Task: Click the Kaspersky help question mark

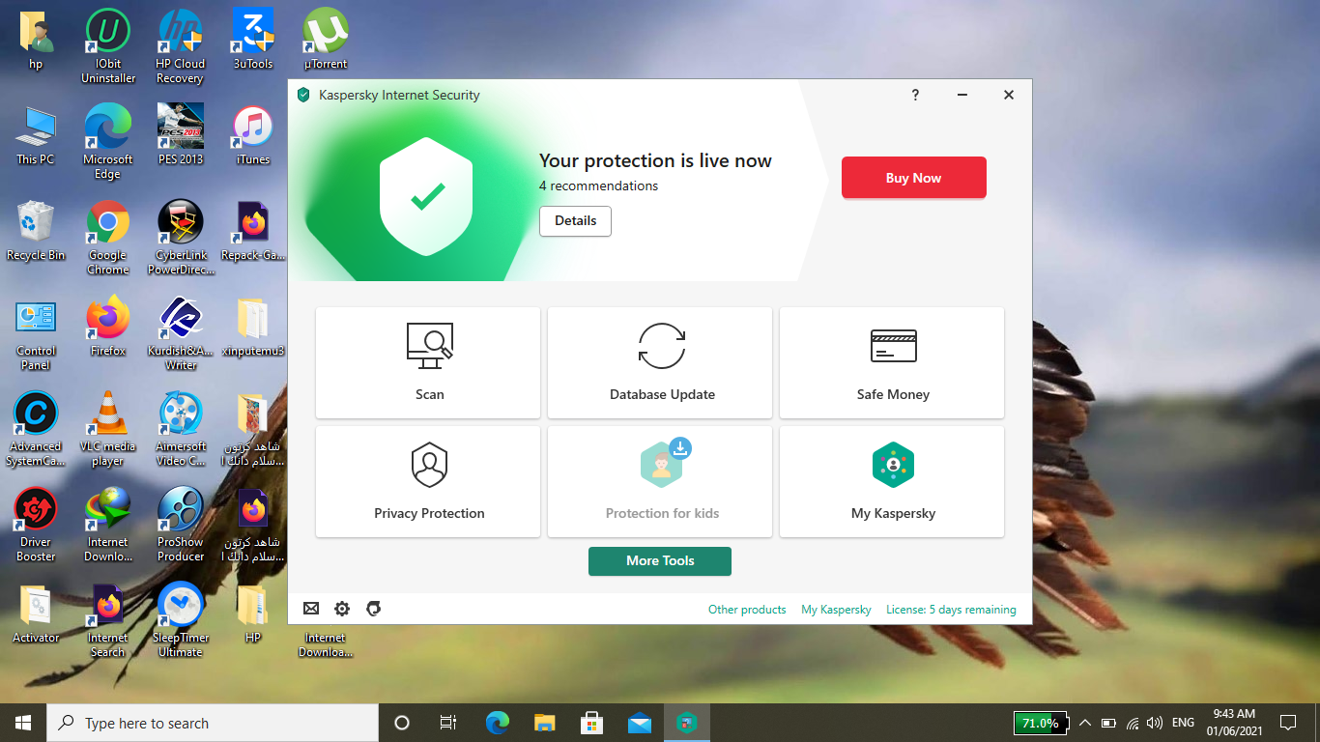Action: pyautogui.click(x=915, y=95)
